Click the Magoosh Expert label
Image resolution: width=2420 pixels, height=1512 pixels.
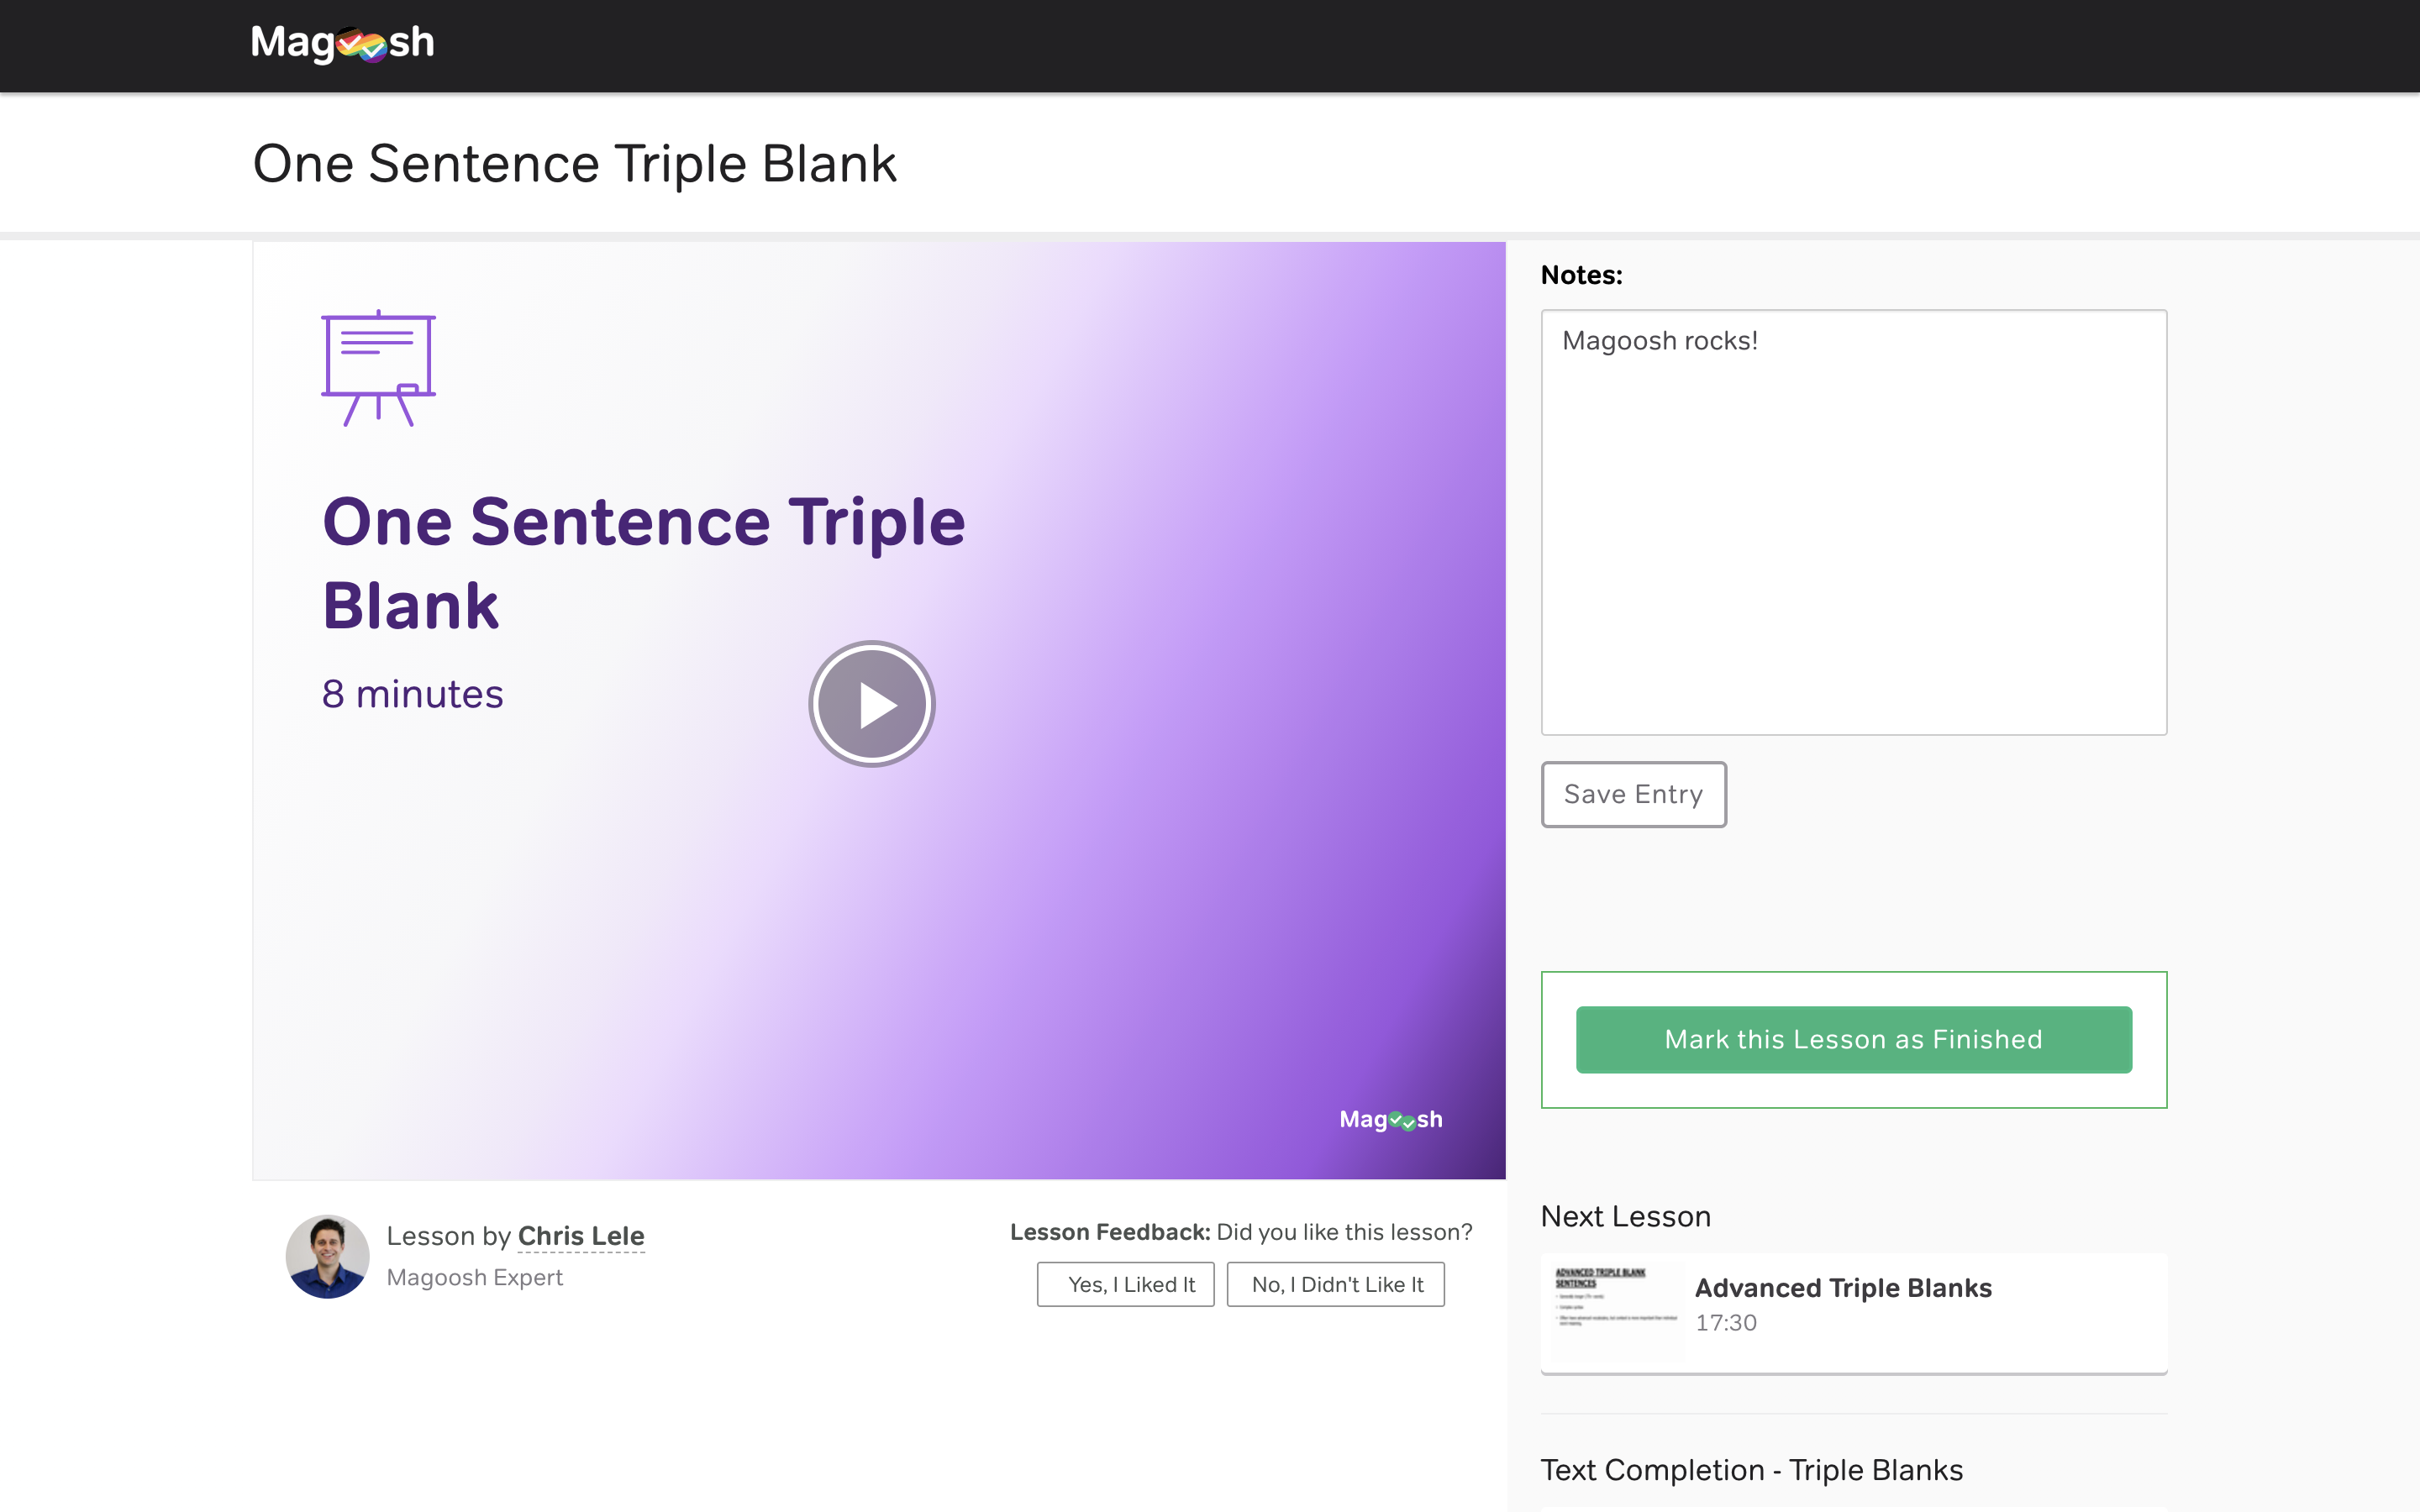coord(474,1277)
